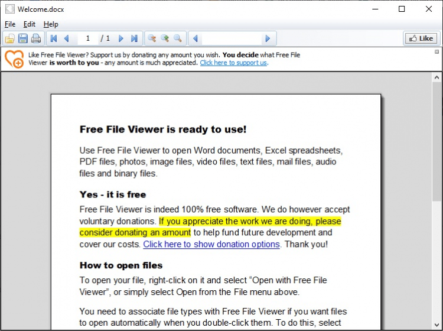Jump to the first page
The width and height of the screenshot is (443, 331).
pos(54,38)
